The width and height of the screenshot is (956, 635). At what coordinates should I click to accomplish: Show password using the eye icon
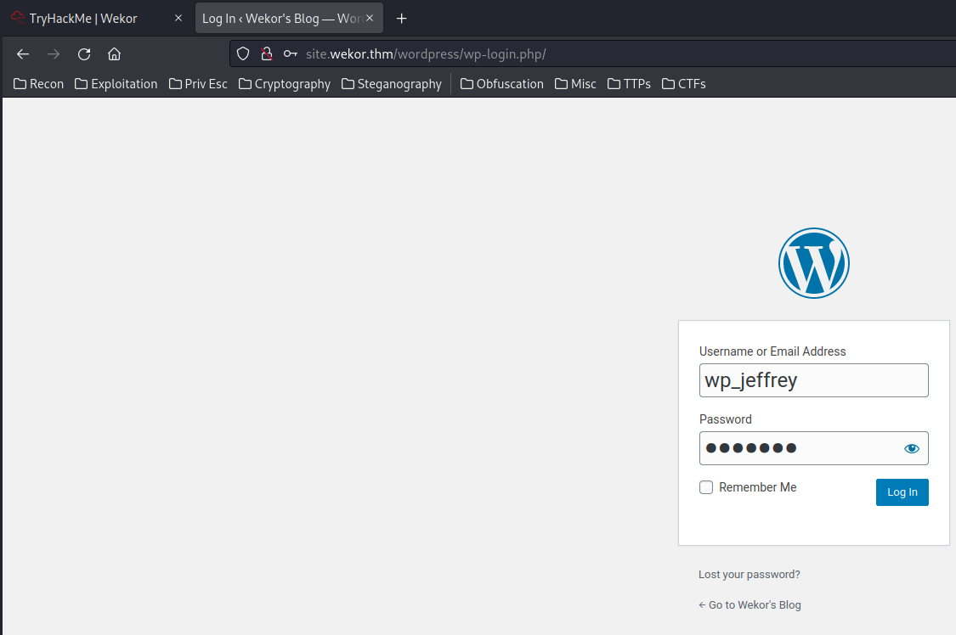912,449
